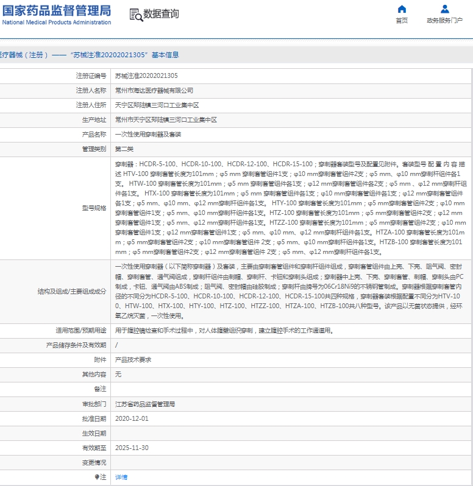
Task: Click the 管理类别 row label
Action: pyautogui.click(x=94, y=149)
